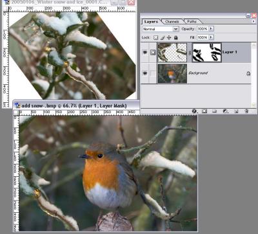The image size is (258, 234).
Task: Toggle Lock image pixels brush icon
Action: (163, 38)
